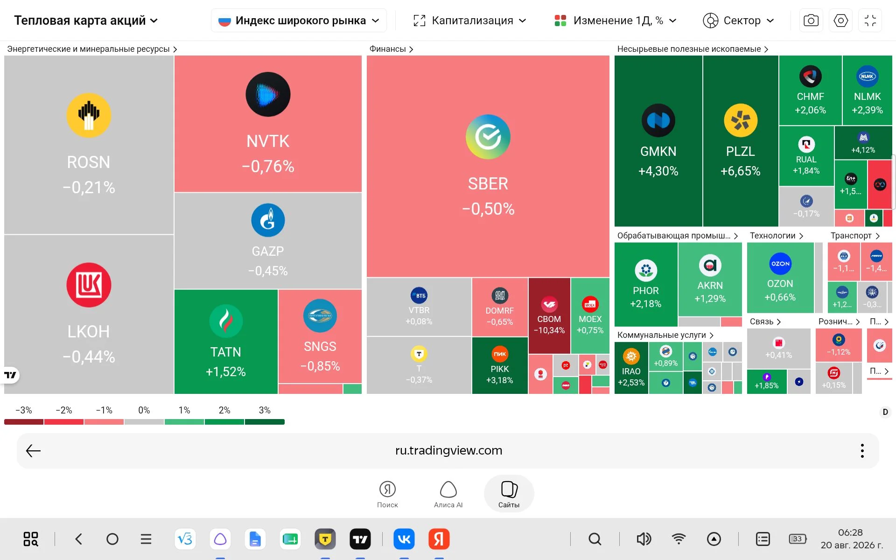Open Wi-Fi settings in the taskbar
The height and width of the screenshot is (560, 896).
[679, 539]
